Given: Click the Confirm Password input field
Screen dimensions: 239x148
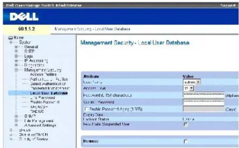Looking at the screenshot, I should (x=204, y=102).
